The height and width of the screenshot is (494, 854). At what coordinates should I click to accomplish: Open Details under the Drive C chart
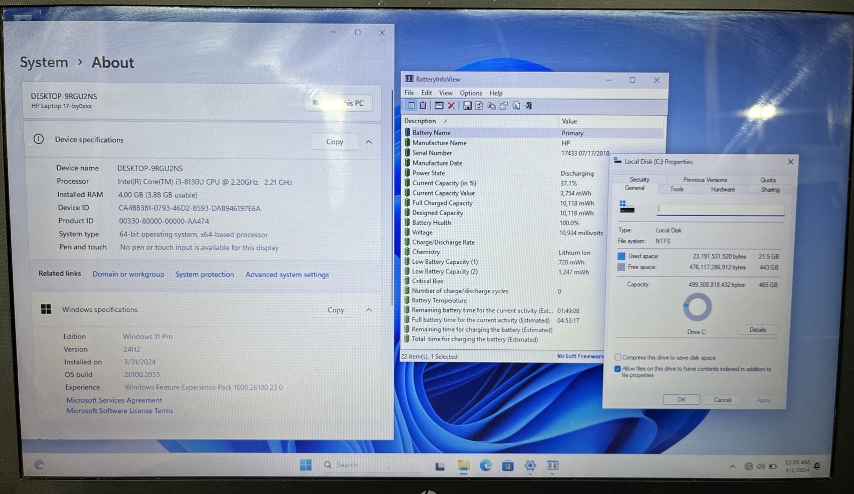click(x=757, y=330)
